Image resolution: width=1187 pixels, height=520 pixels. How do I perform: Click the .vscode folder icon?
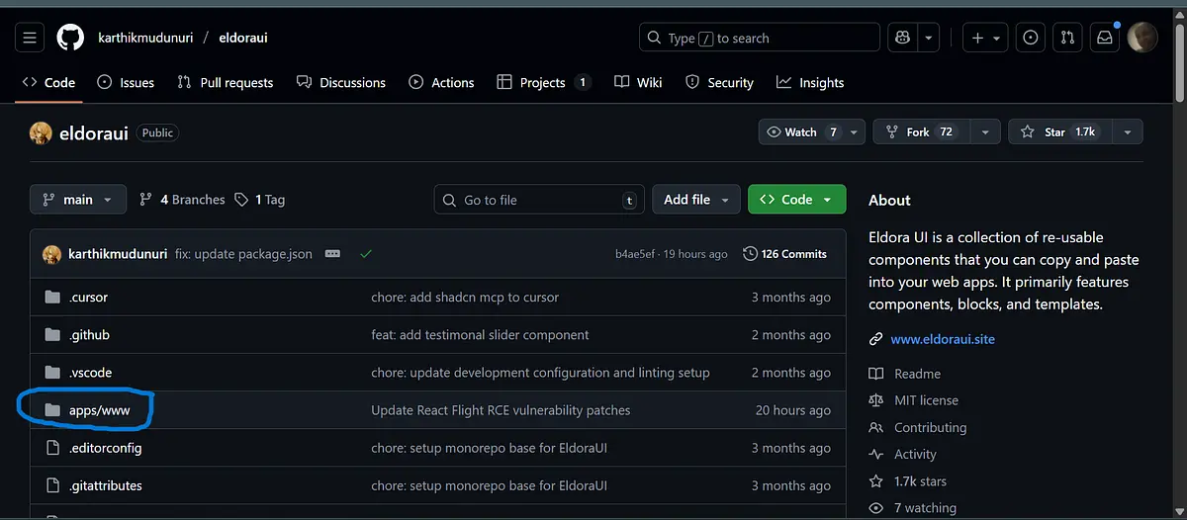pos(53,372)
